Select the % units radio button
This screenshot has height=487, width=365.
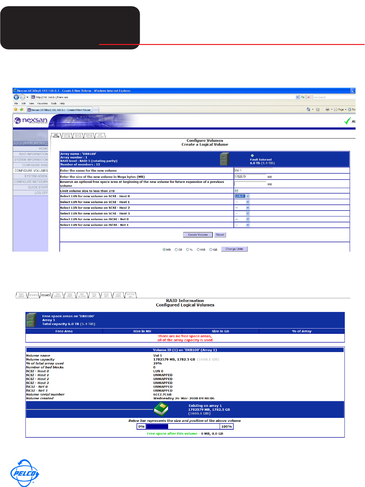188,250
